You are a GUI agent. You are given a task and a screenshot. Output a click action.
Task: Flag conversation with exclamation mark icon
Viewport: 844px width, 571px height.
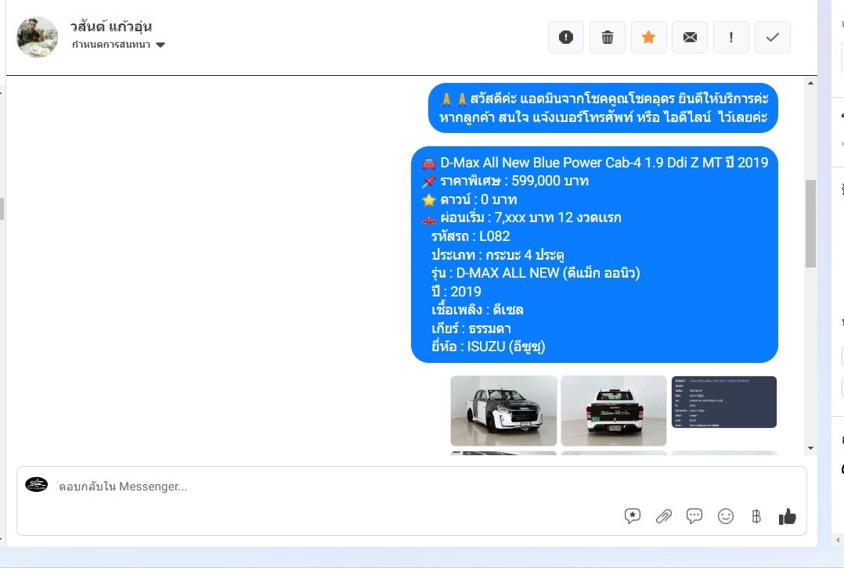click(x=731, y=37)
